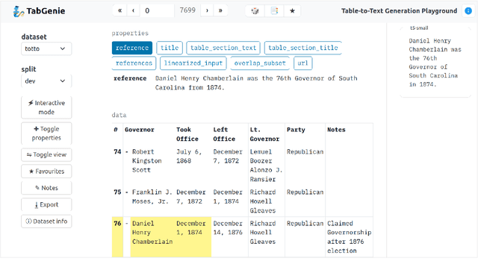Screen dimensions: 478x270
Task: Select the reference property tab
Action: pos(132,48)
